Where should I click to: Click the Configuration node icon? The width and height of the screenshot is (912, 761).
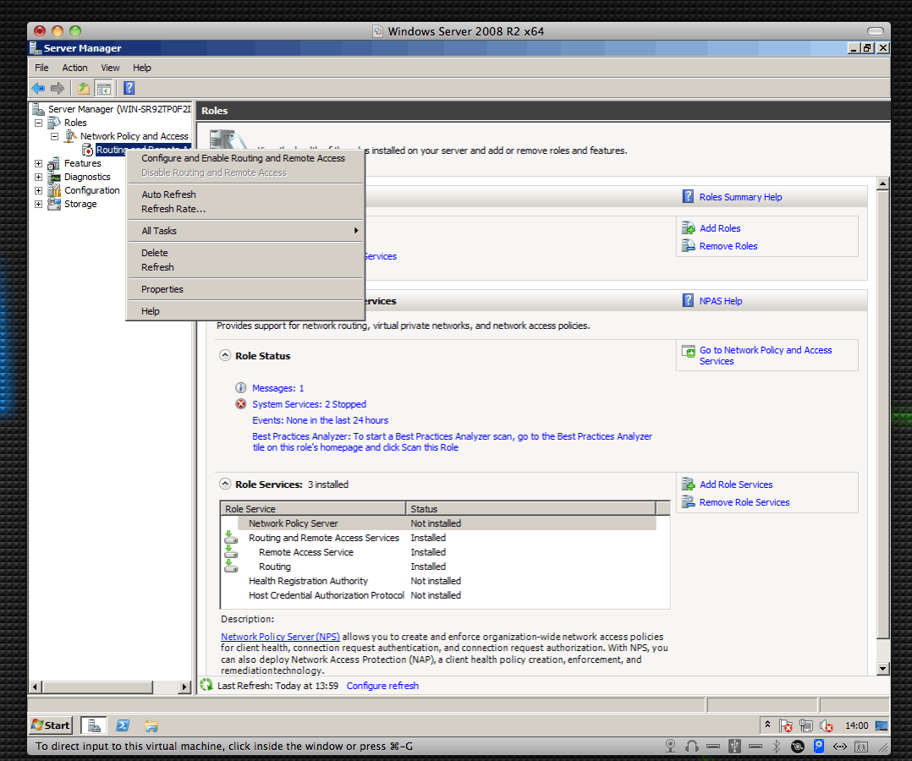pyautogui.click(x=54, y=190)
